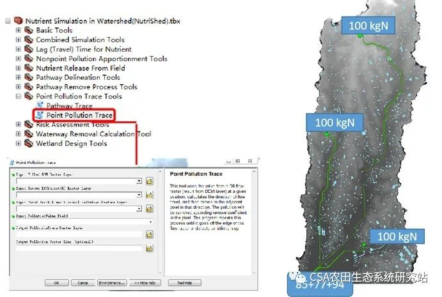Click the Environments... button
This screenshot has height=297, width=442.
click(110, 282)
